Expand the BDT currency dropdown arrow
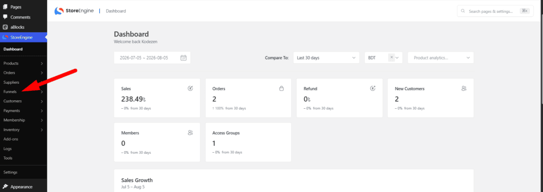The image size is (543, 192). tap(398, 58)
